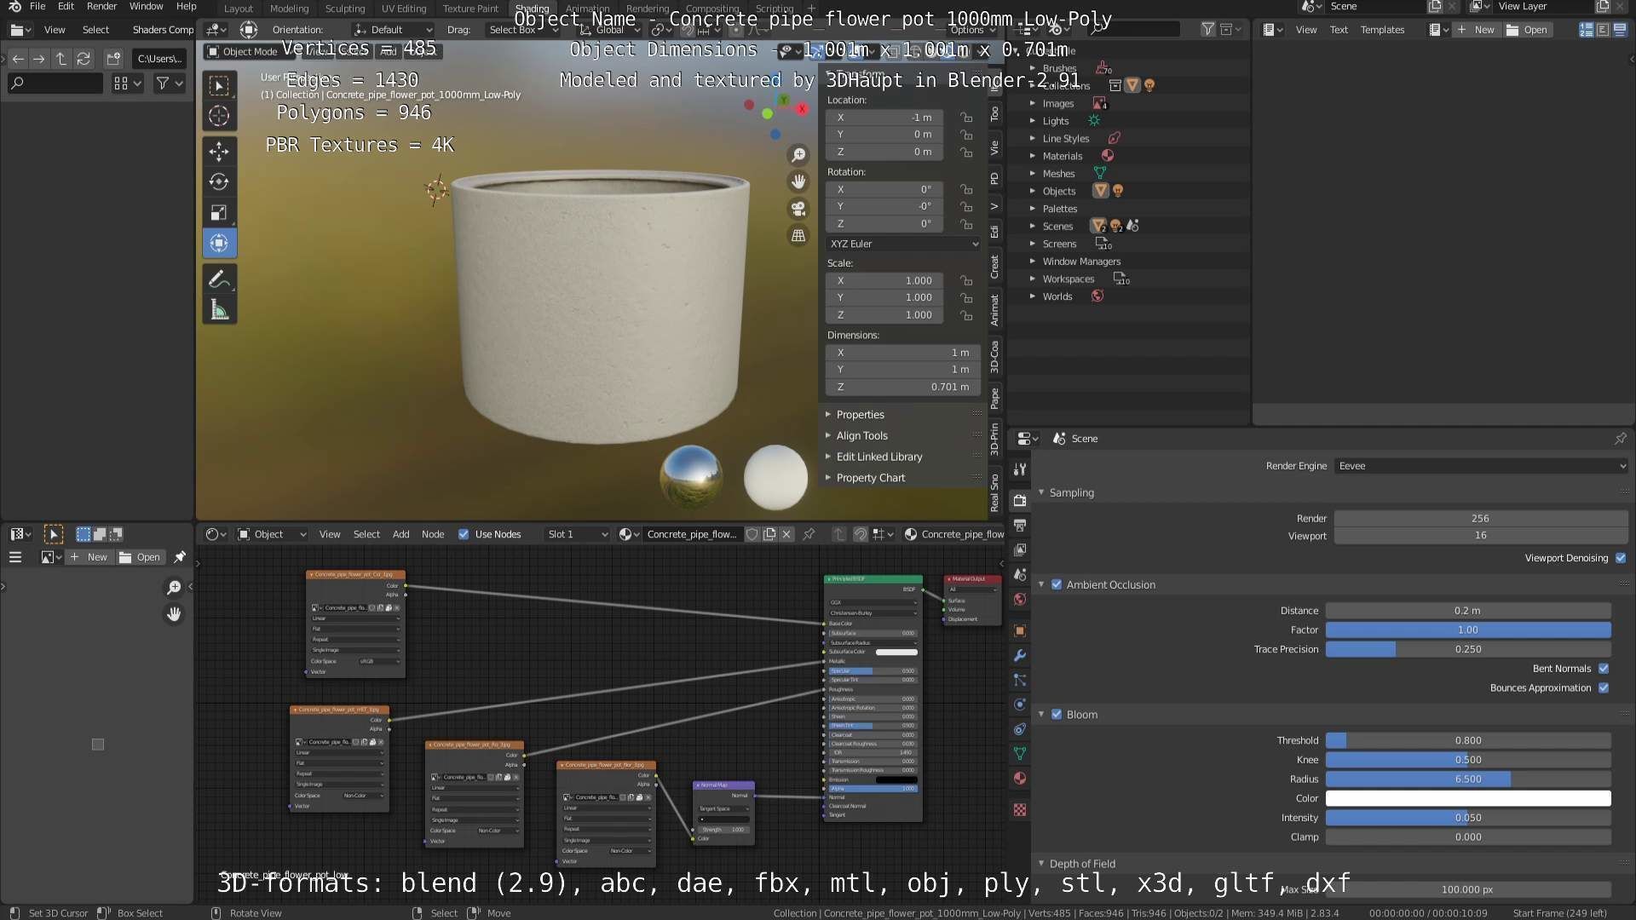Viewport: 1636px width, 920px height.
Task: Select the Scale tool
Action: coord(219,212)
